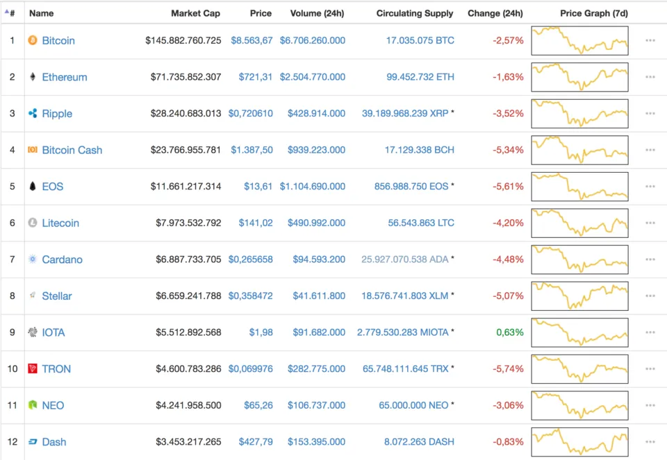Sort by Circulating Supply column header
The width and height of the screenshot is (667, 460).
415,13
